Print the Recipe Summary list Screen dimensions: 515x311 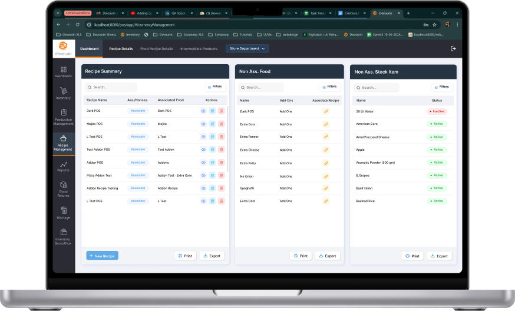click(185, 256)
